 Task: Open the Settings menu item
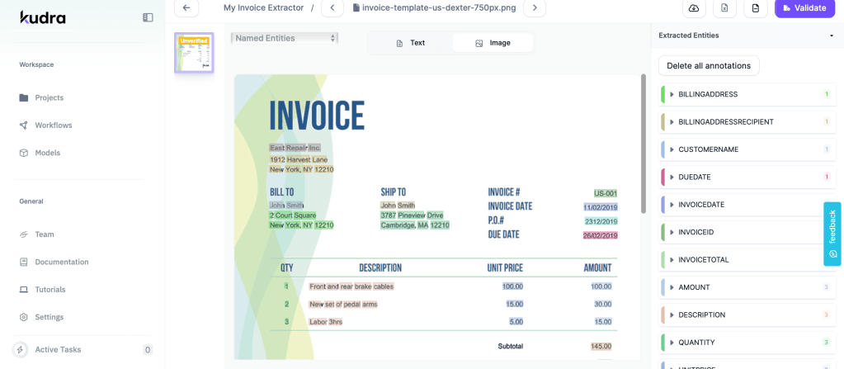50,317
